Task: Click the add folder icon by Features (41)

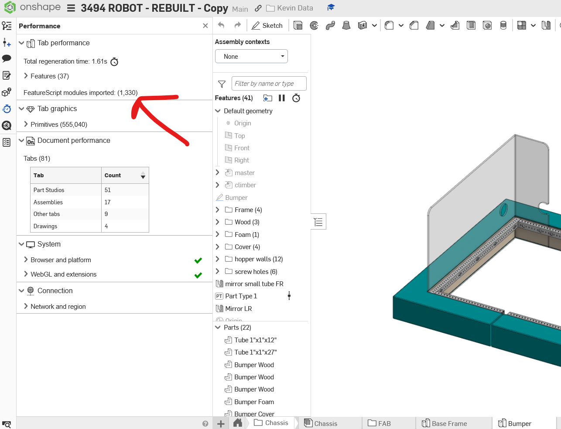Action: 268,98
